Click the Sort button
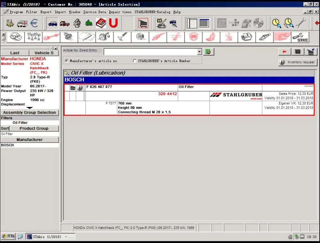 tap(5, 128)
